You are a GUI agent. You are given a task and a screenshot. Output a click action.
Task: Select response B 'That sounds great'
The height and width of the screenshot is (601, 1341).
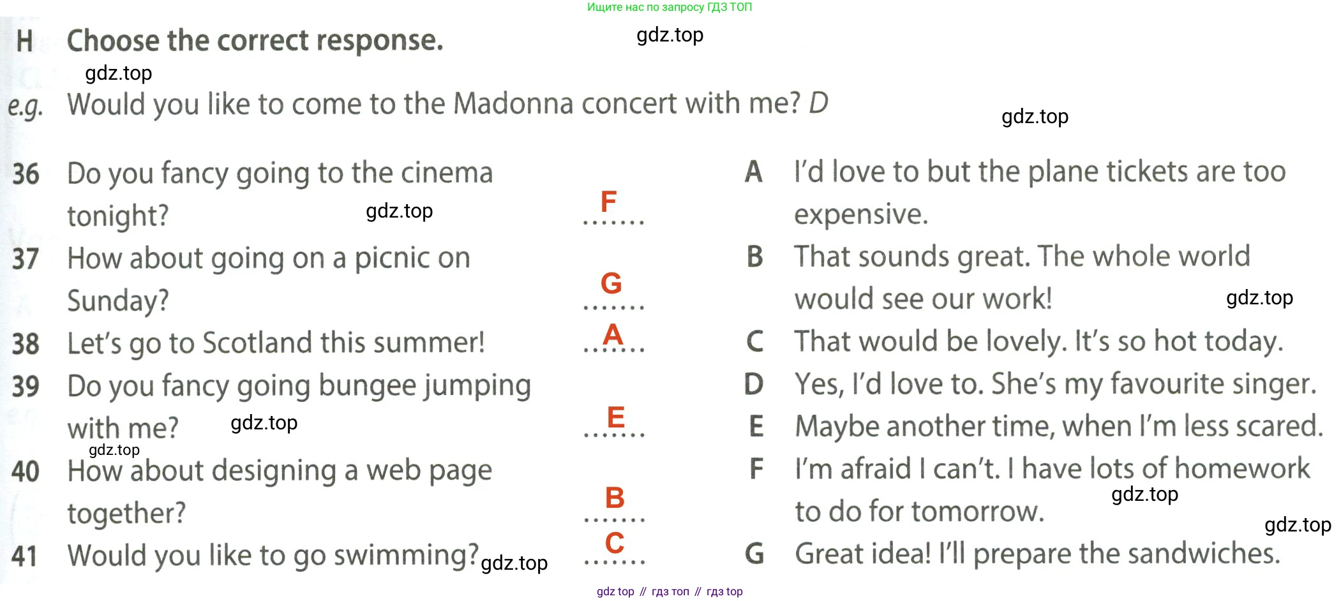(x=1021, y=277)
